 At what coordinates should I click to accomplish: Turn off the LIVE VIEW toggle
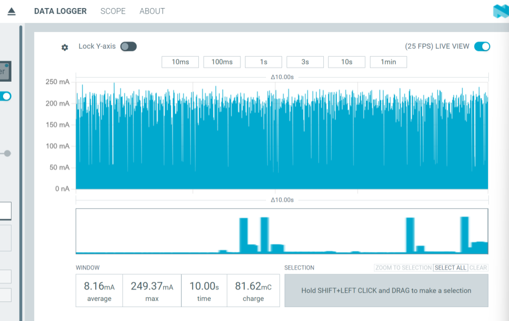(482, 46)
